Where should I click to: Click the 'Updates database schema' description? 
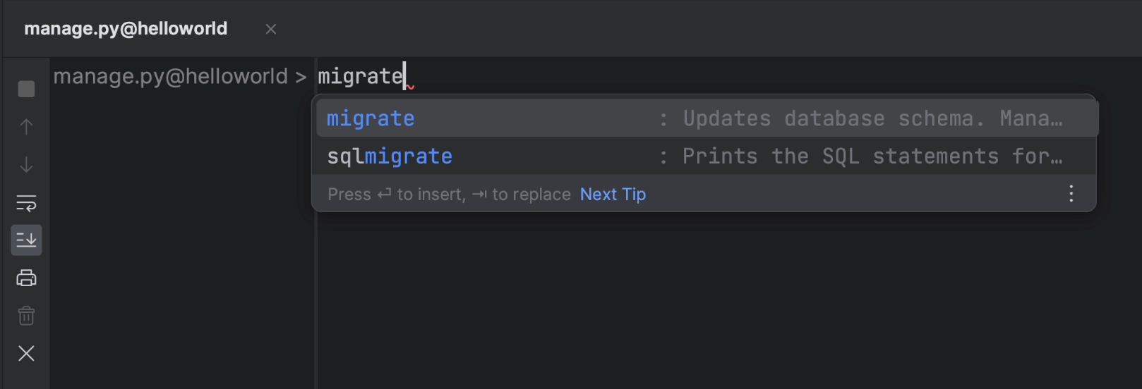click(x=872, y=118)
